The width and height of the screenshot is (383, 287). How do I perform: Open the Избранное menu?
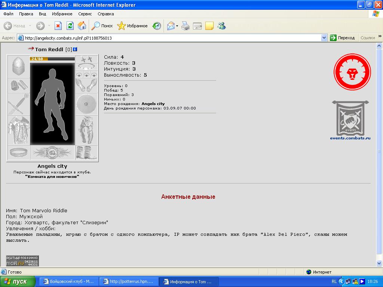[62, 14]
